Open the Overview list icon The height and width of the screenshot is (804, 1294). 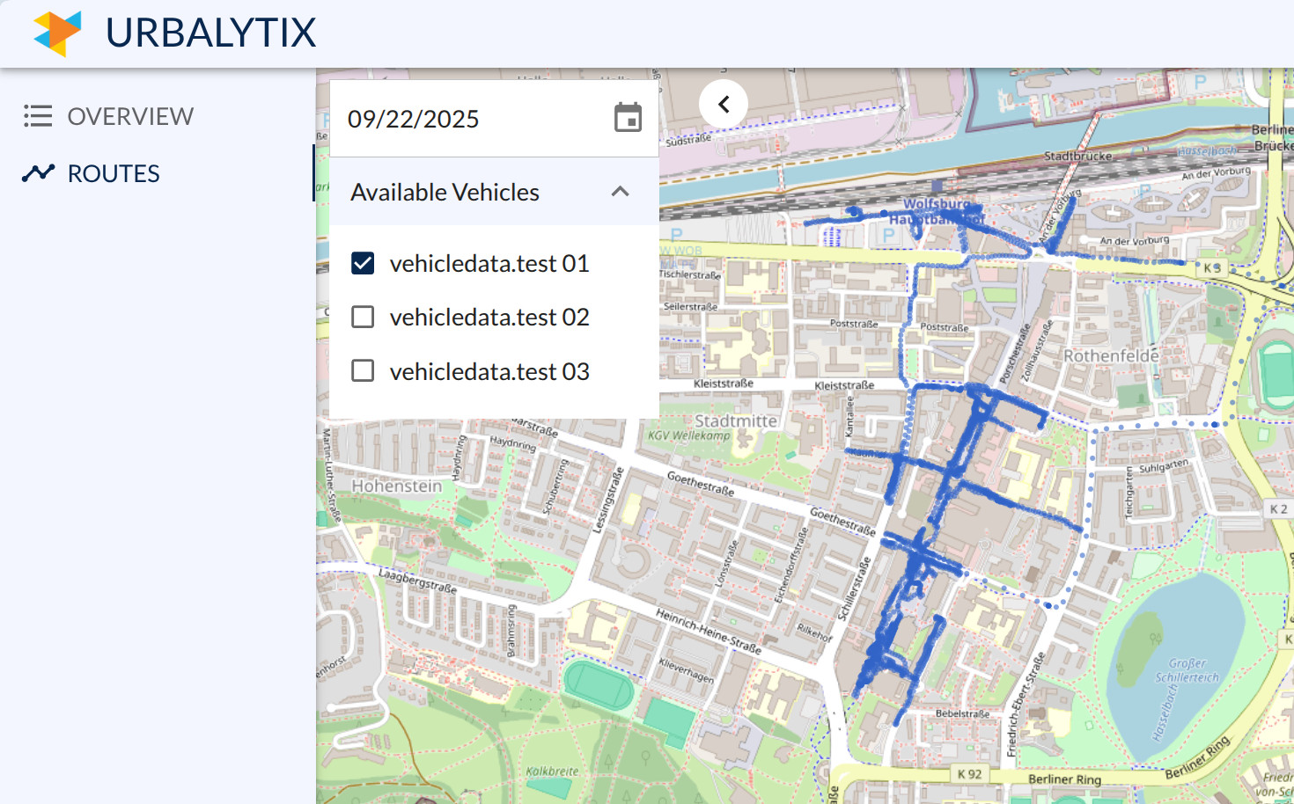pyautogui.click(x=38, y=116)
